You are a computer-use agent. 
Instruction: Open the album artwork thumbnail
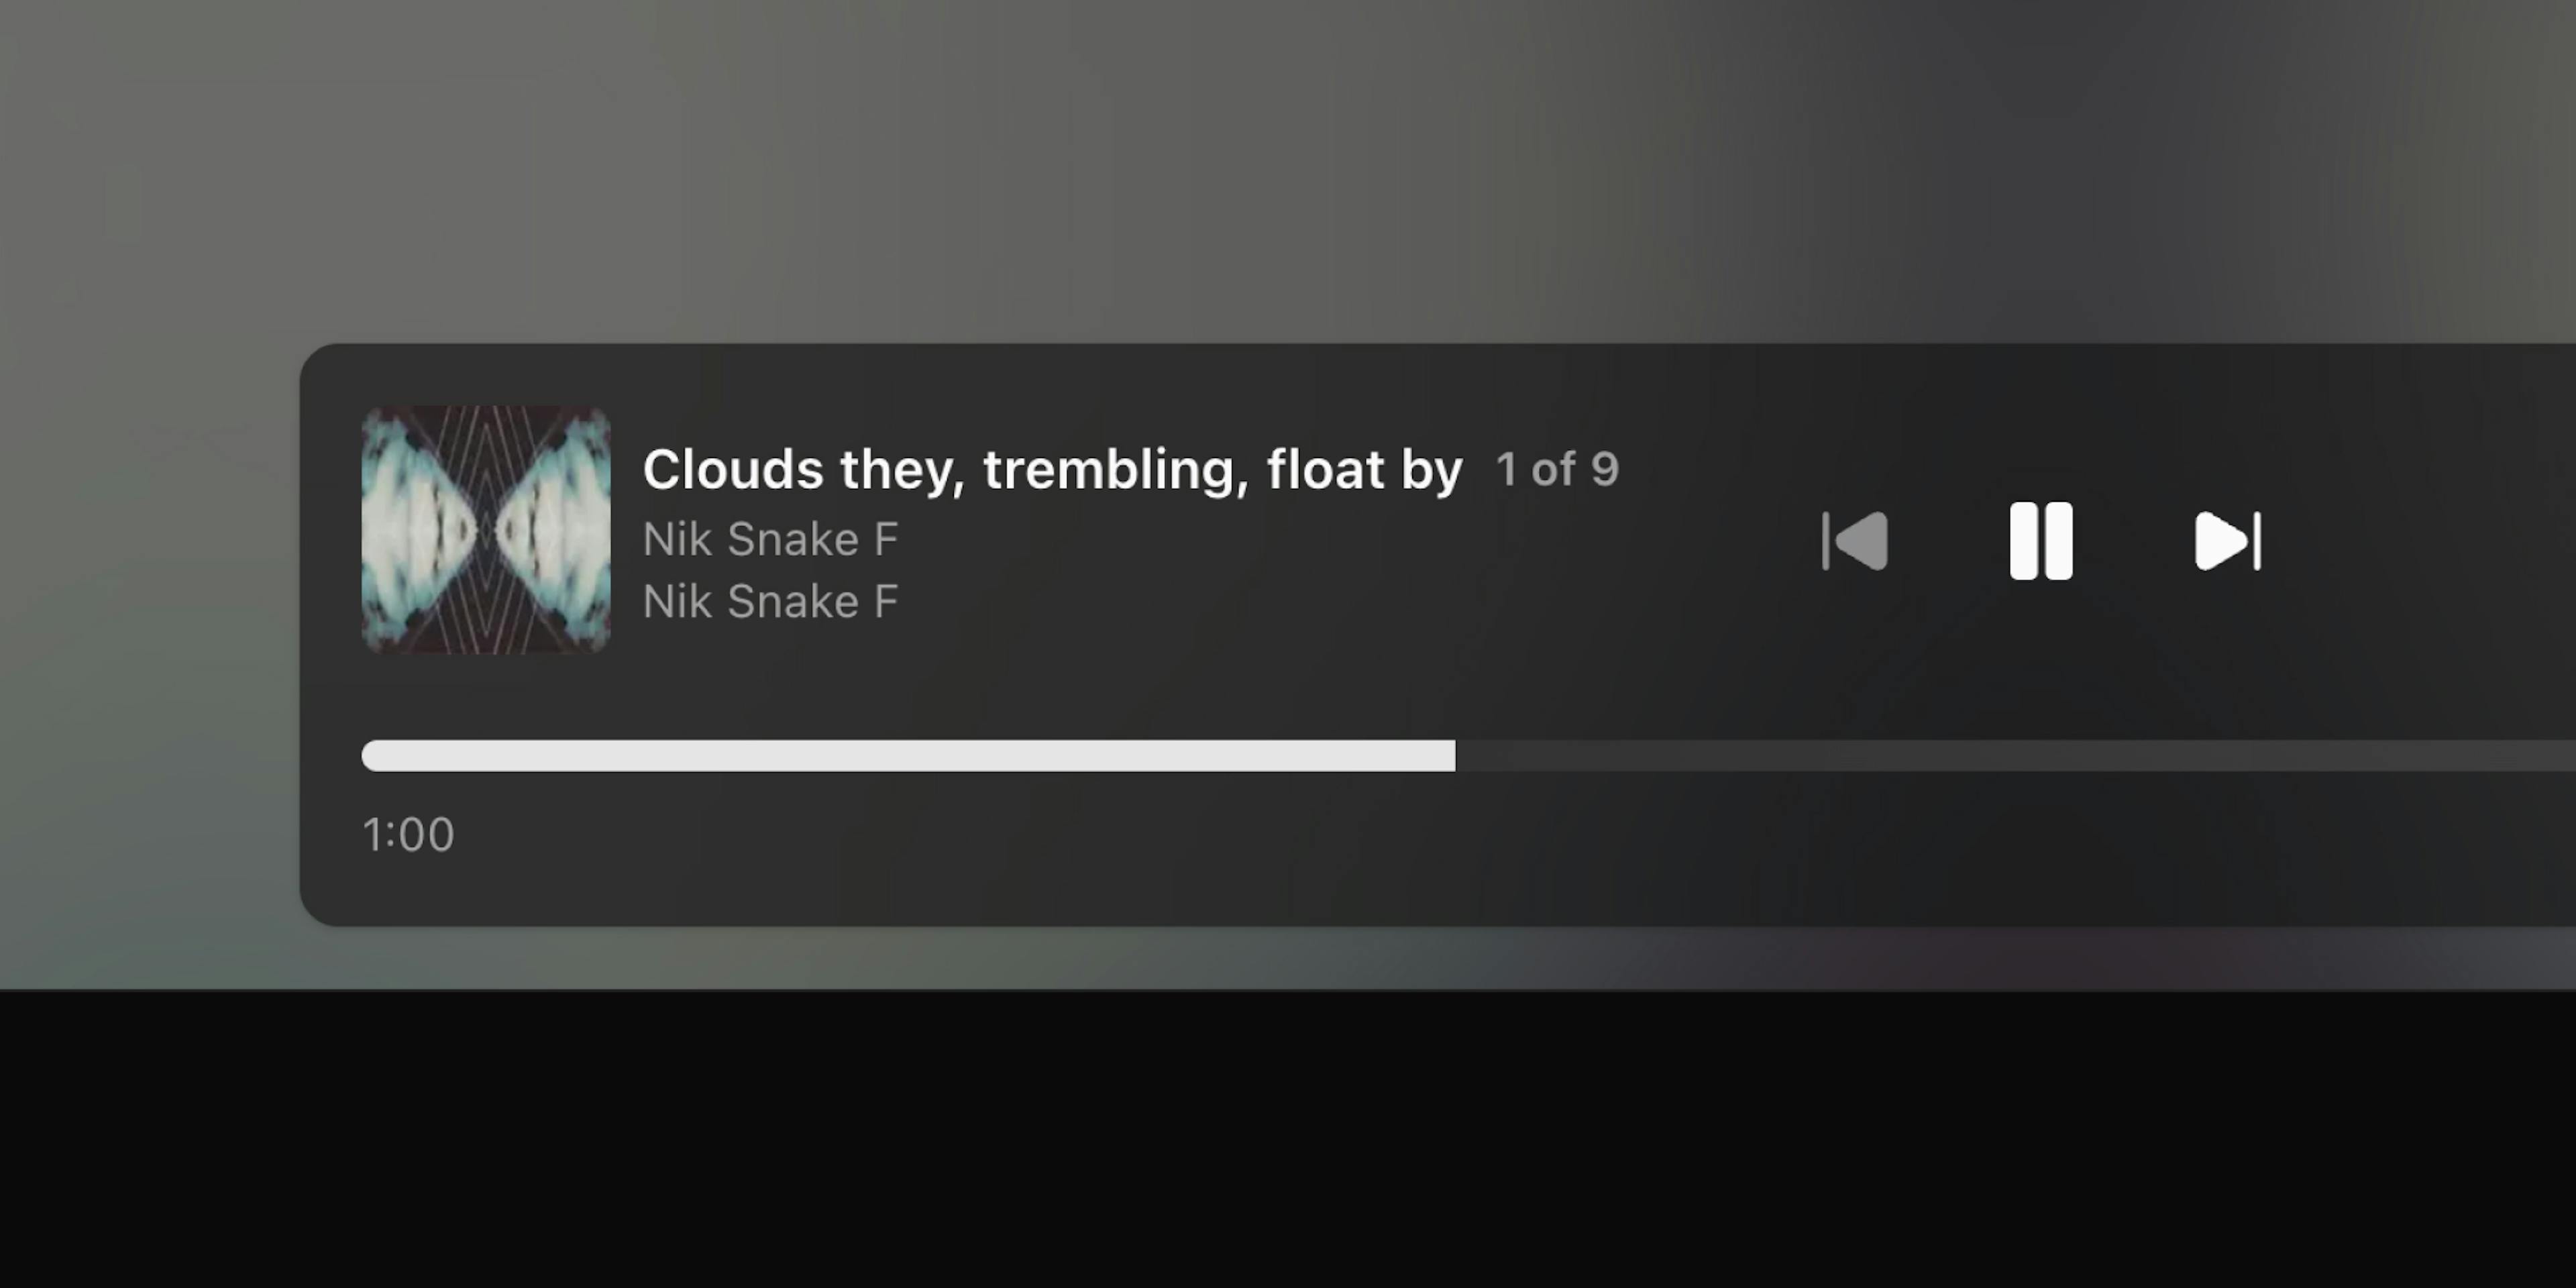point(486,530)
